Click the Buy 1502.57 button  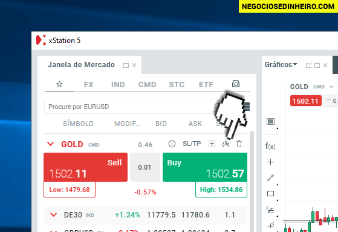(x=205, y=167)
